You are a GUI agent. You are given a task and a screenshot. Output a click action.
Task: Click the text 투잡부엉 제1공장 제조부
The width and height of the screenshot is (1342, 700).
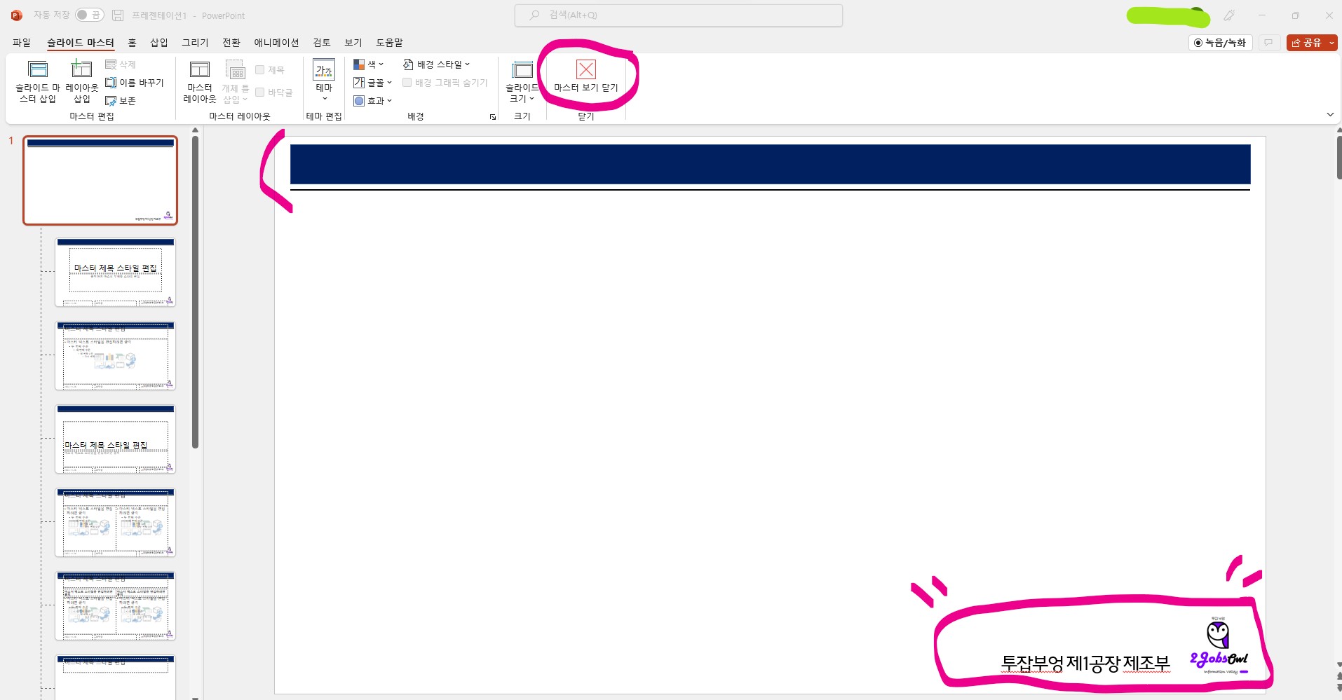click(x=1085, y=663)
